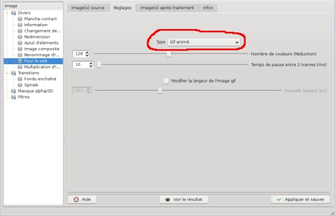
Task: Click the Renommage item icon
Action: [20, 55]
